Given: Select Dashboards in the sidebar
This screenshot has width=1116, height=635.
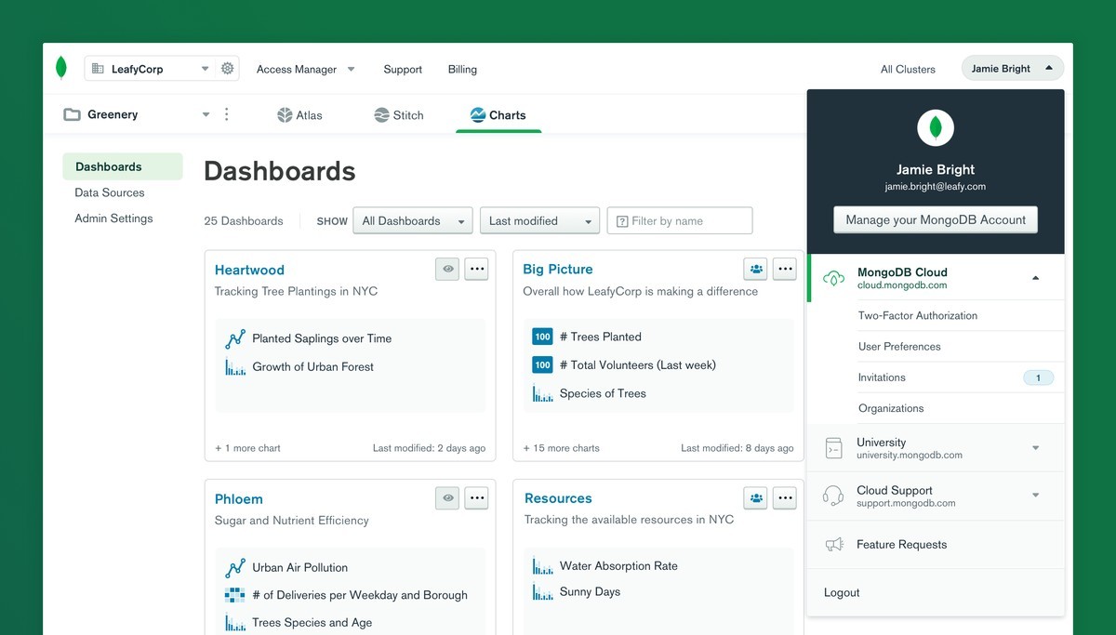Looking at the screenshot, I should point(123,166).
